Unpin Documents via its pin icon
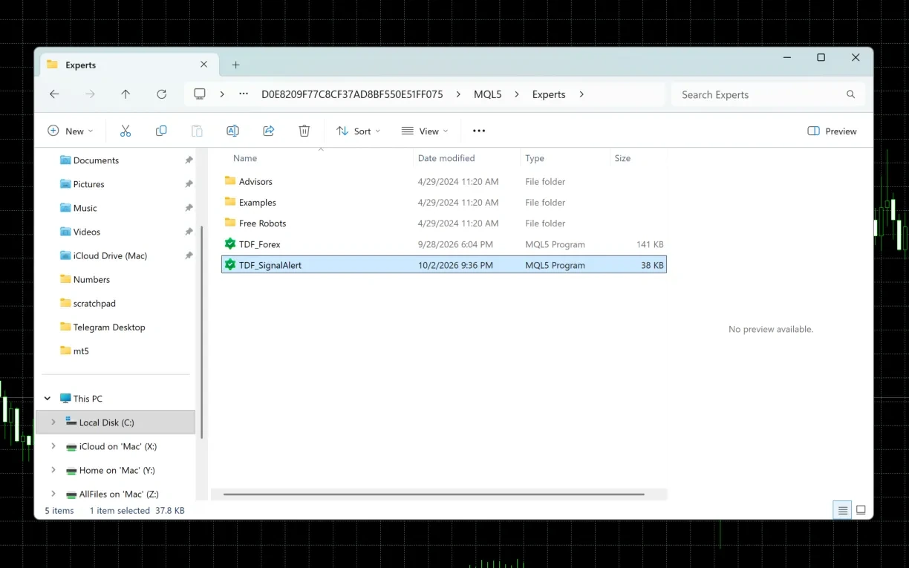The width and height of the screenshot is (909, 568). [x=189, y=160]
